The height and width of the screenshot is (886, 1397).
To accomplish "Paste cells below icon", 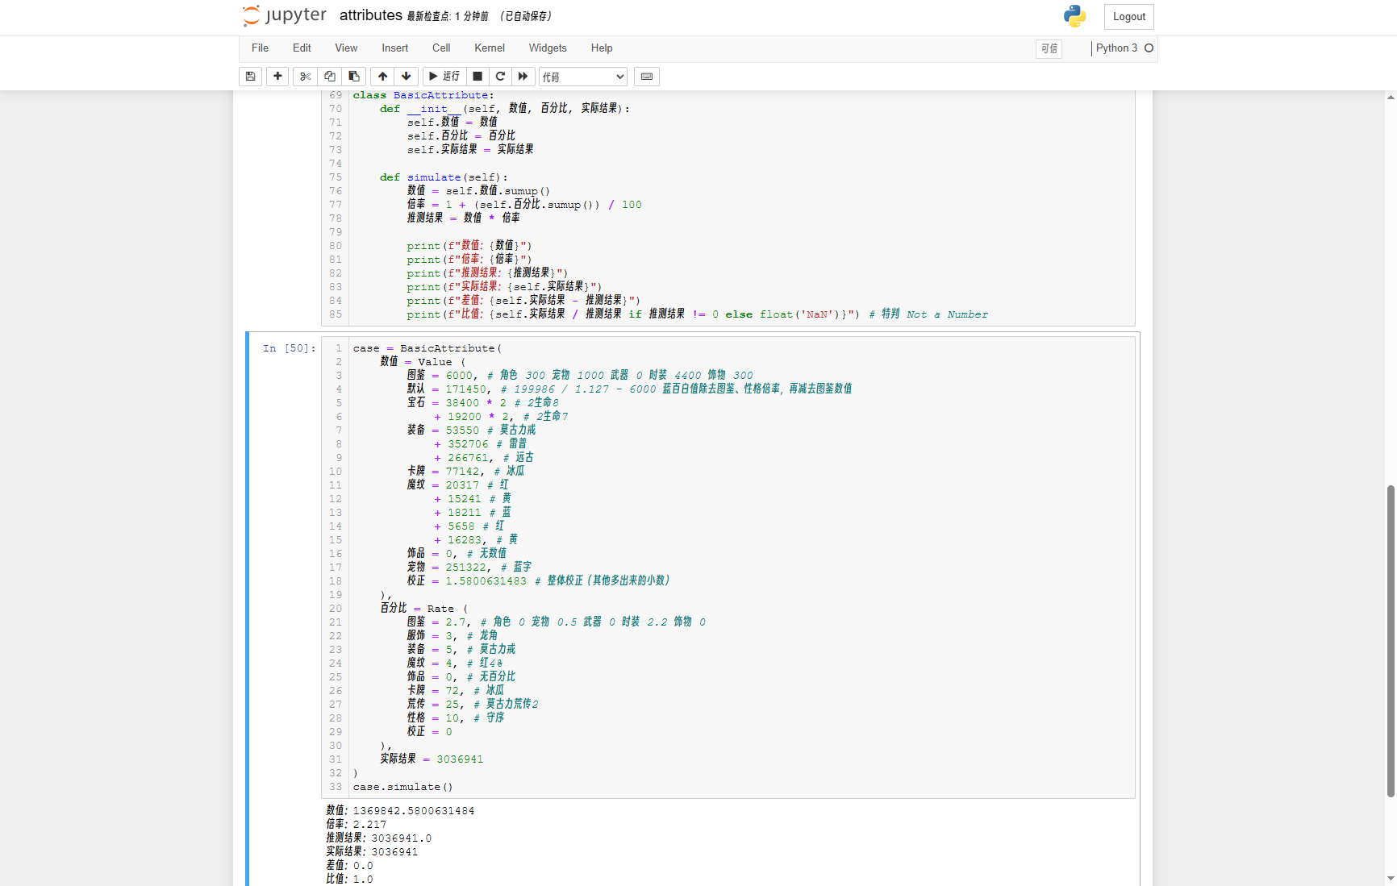I will (353, 77).
